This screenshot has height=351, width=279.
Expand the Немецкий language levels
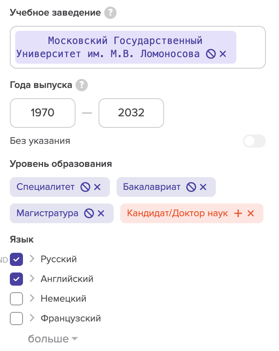(x=32, y=299)
